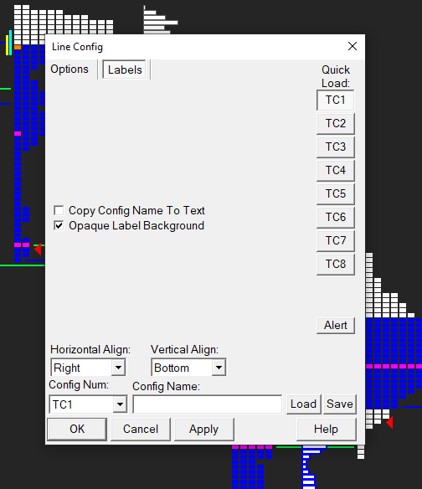The width and height of the screenshot is (422, 489).
Task: Load TC8 preset
Action: click(x=336, y=264)
